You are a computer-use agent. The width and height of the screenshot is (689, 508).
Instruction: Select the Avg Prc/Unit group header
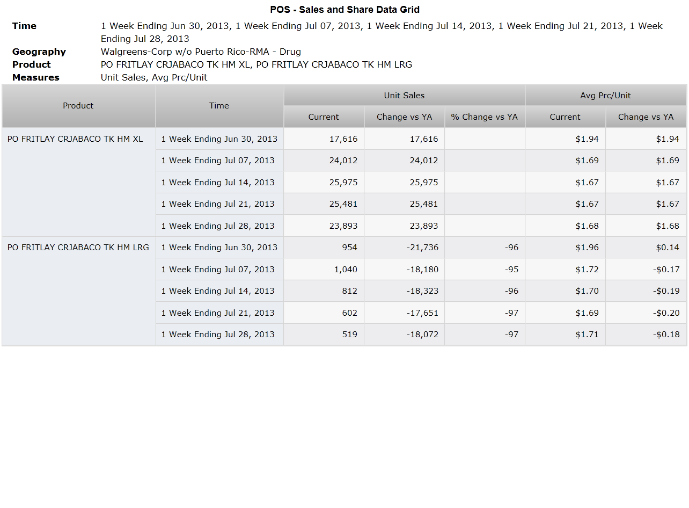coord(605,95)
